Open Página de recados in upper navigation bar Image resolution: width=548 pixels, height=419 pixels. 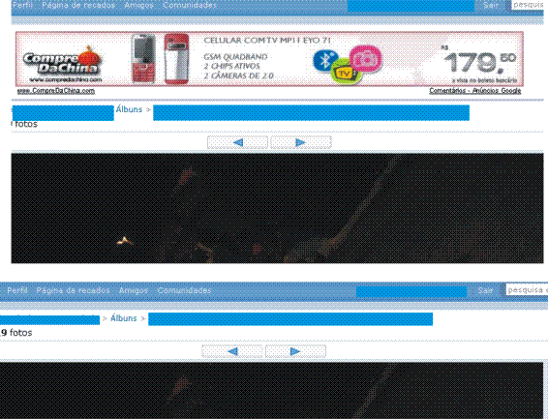point(78,5)
